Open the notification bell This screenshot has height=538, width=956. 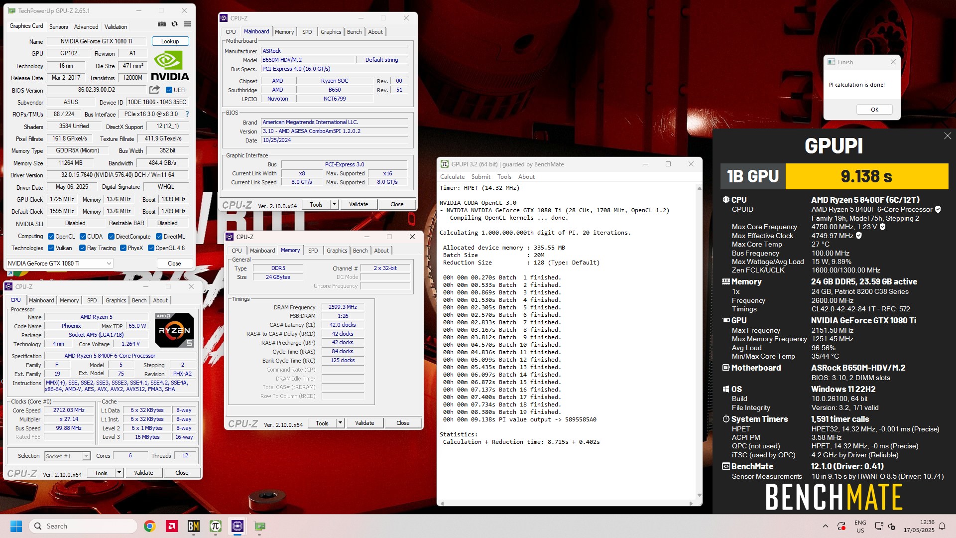pos(942,526)
